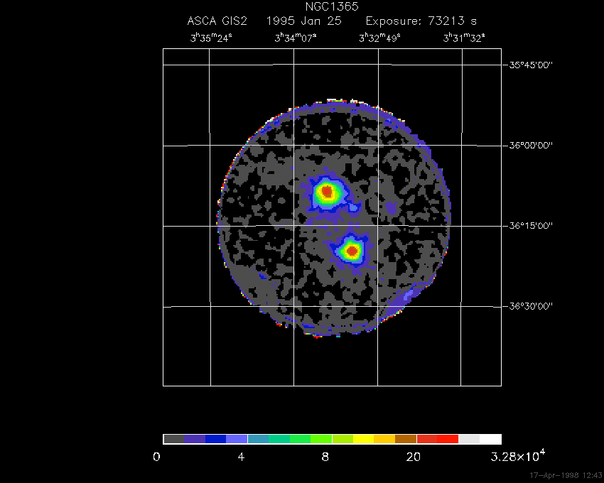Click the NGC1365 title text
The width and height of the screenshot is (604, 483).
click(x=332, y=6)
